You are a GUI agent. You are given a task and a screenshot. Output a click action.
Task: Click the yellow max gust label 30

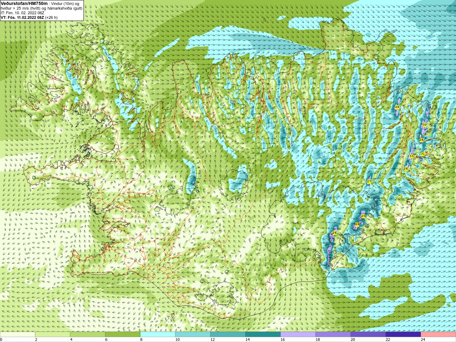(425, 125)
